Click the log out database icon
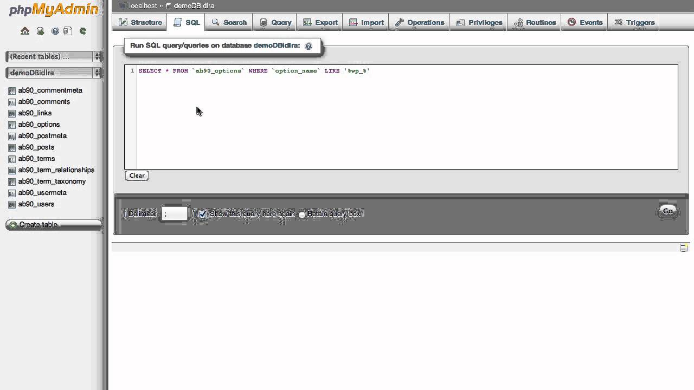694x390 pixels. pyautogui.click(x=40, y=31)
